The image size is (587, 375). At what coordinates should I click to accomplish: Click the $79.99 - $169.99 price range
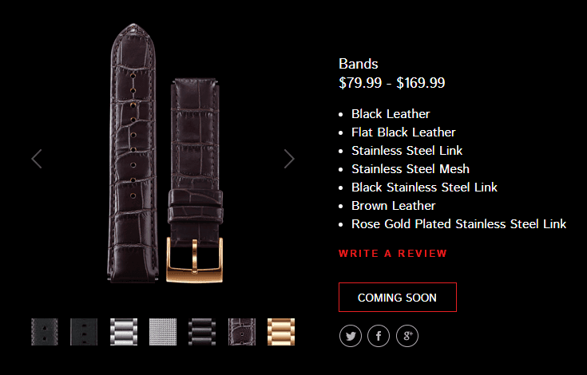click(x=391, y=83)
